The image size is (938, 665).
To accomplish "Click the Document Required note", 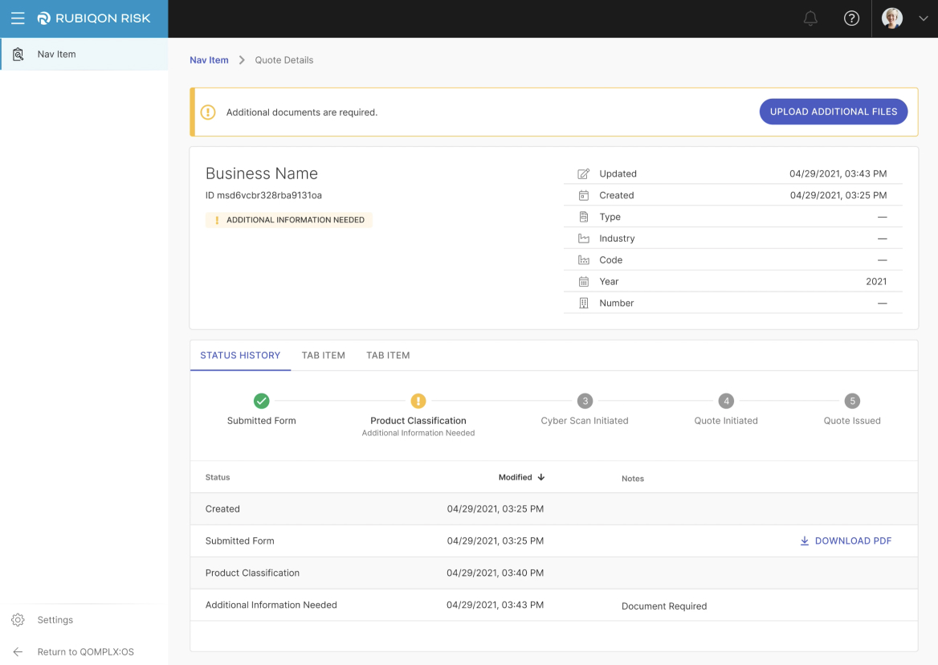I will [x=664, y=606].
